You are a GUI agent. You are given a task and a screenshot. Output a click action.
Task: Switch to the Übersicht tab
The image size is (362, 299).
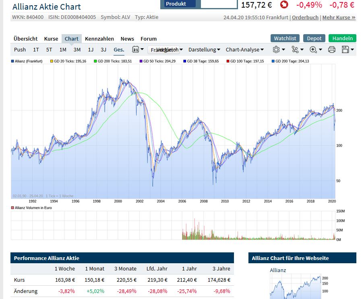(x=25, y=39)
